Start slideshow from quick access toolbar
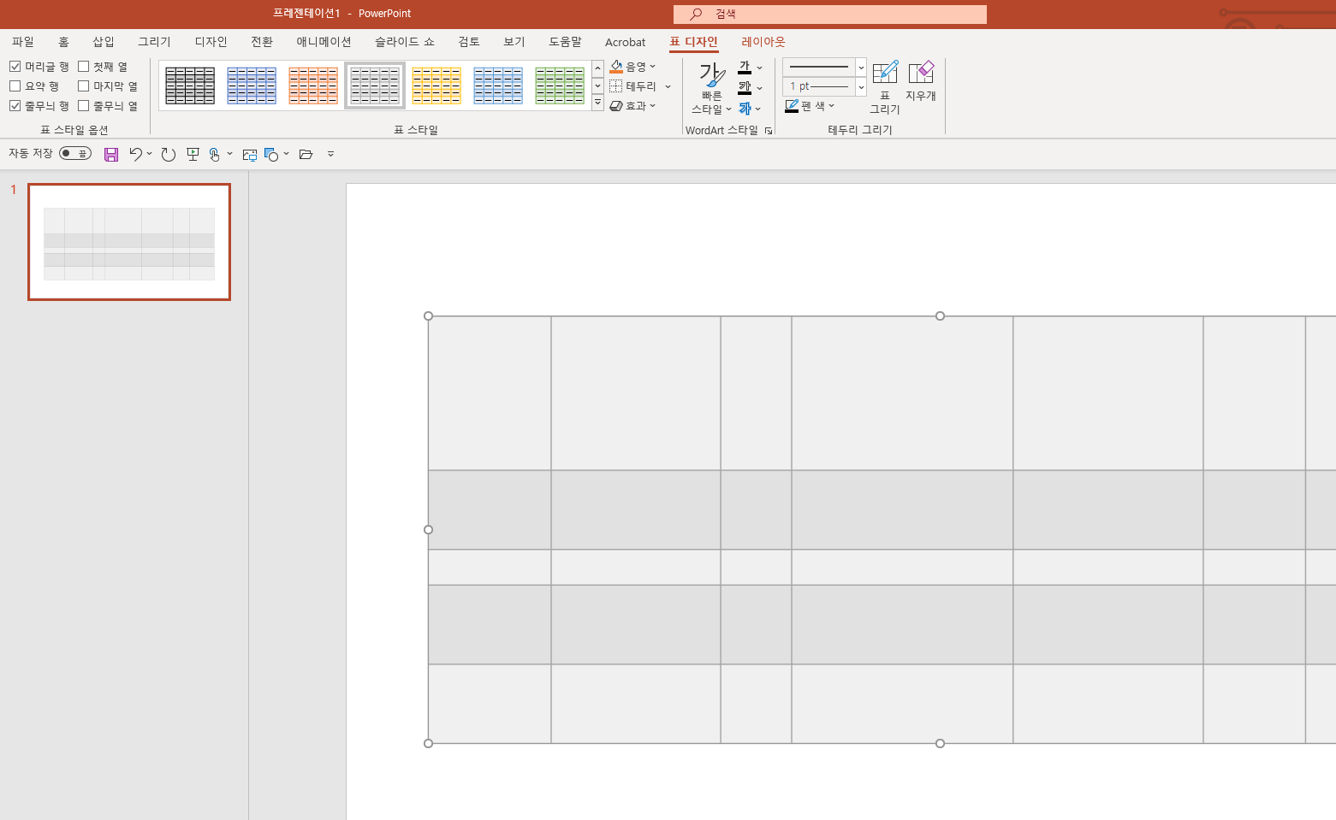 click(193, 155)
